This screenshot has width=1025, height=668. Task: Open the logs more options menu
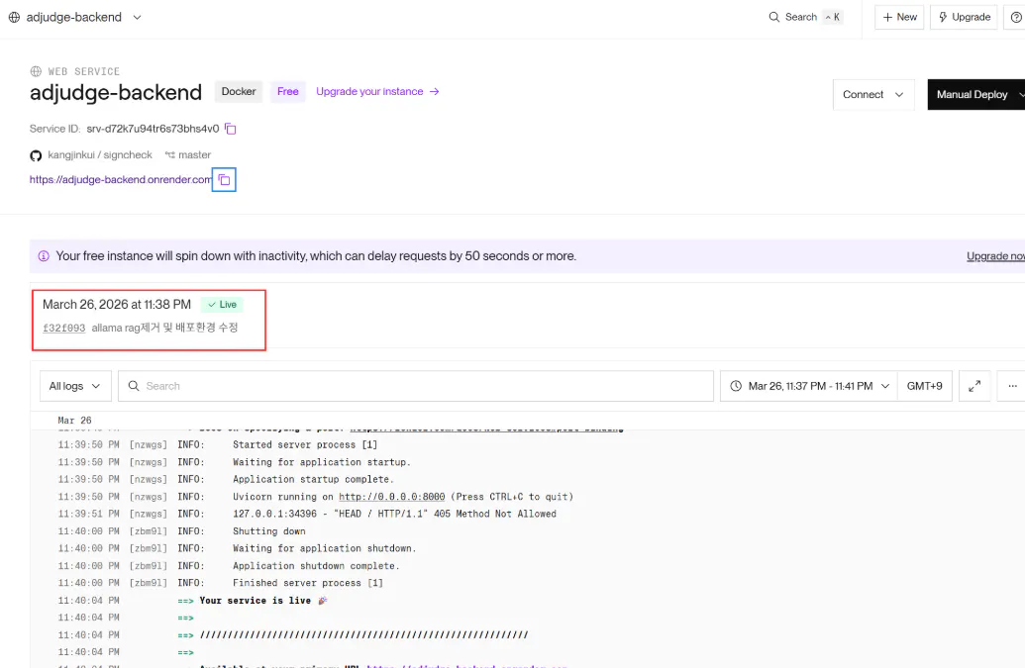[x=1012, y=386]
